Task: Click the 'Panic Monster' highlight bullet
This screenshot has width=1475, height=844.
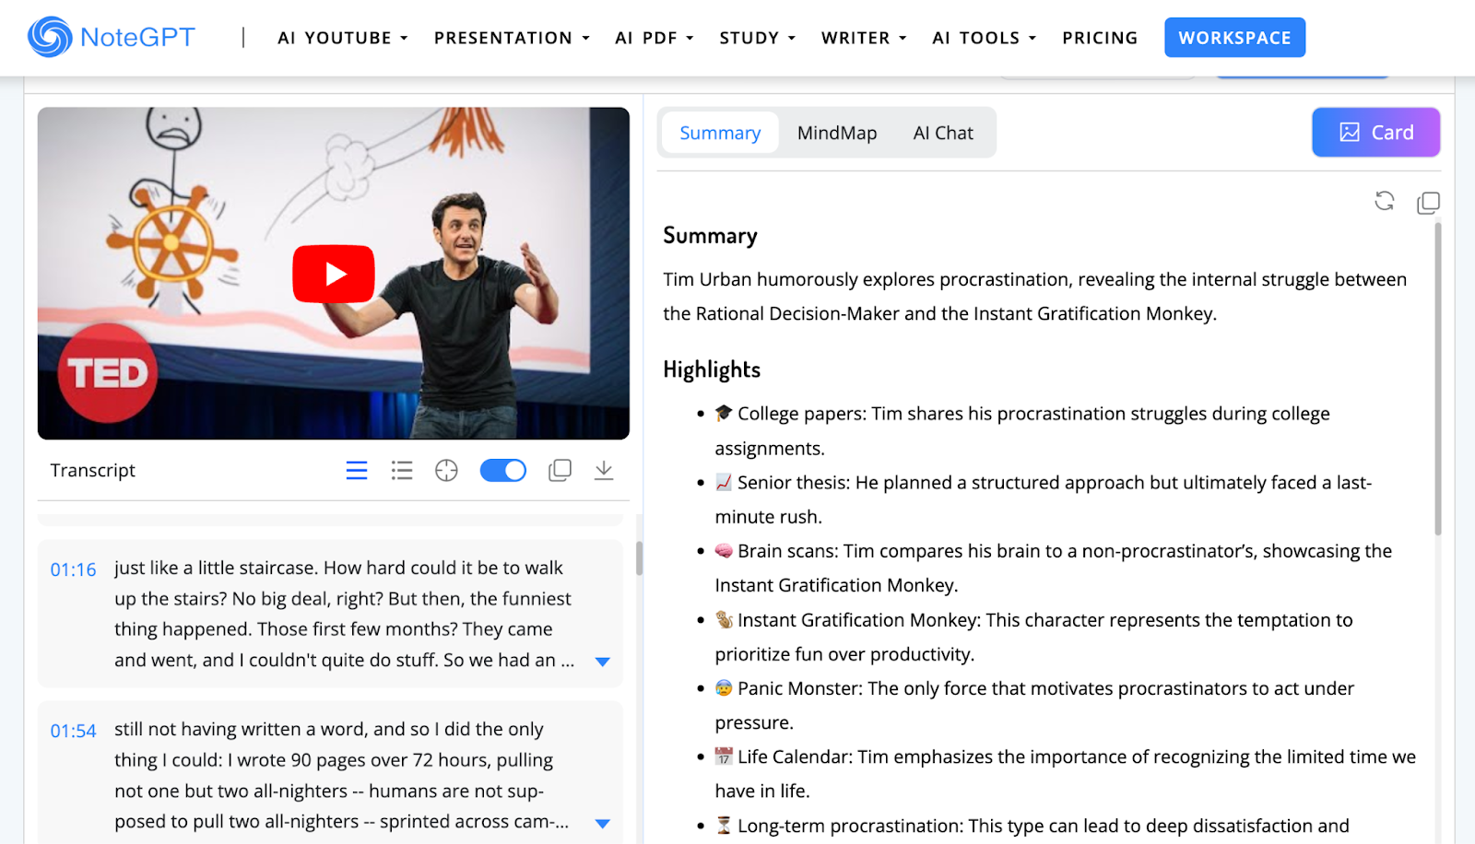Action: (1034, 705)
